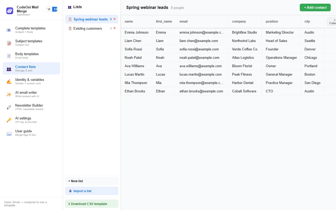The width and height of the screenshot is (336, 210).
Task: Open Complete templates section
Action: tap(31, 30)
